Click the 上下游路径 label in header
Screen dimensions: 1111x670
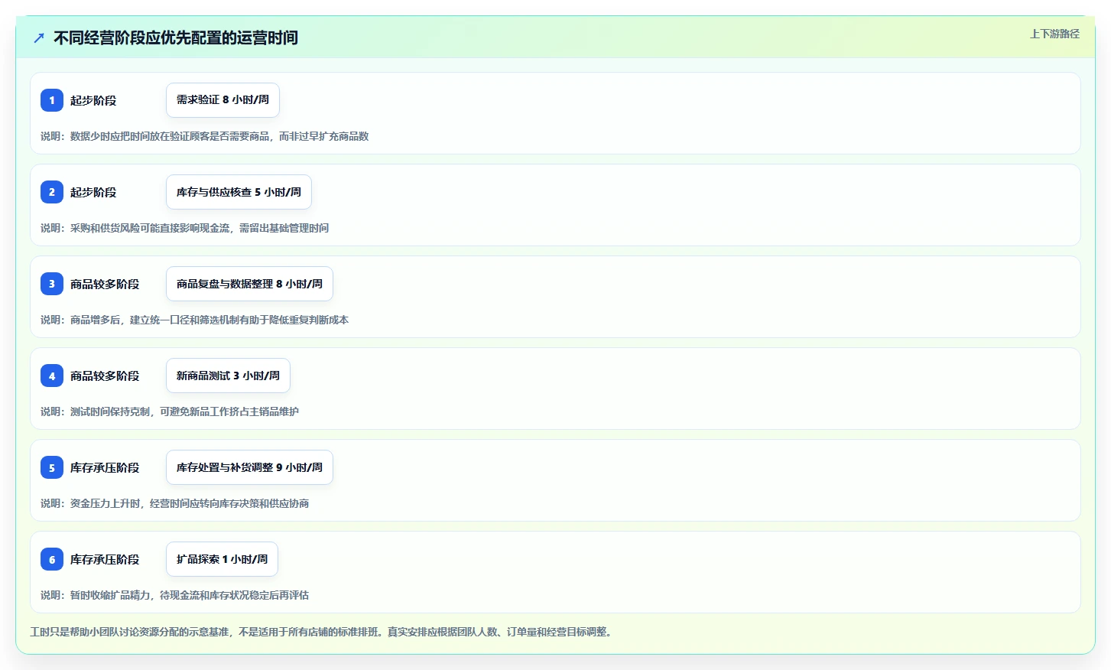point(1054,34)
